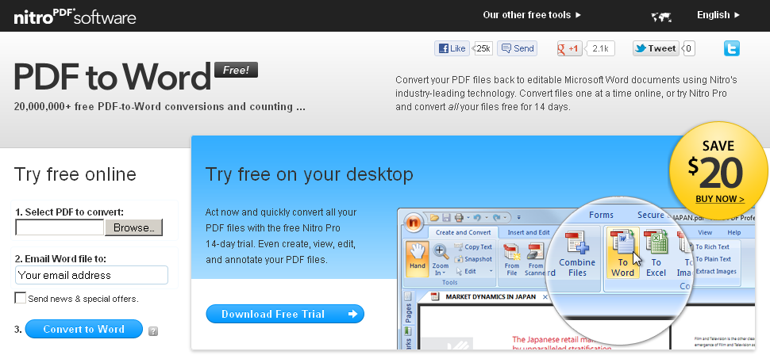Open the Help ribbon tab
Viewport: 770px width, 355px height.
pos(734,232)
